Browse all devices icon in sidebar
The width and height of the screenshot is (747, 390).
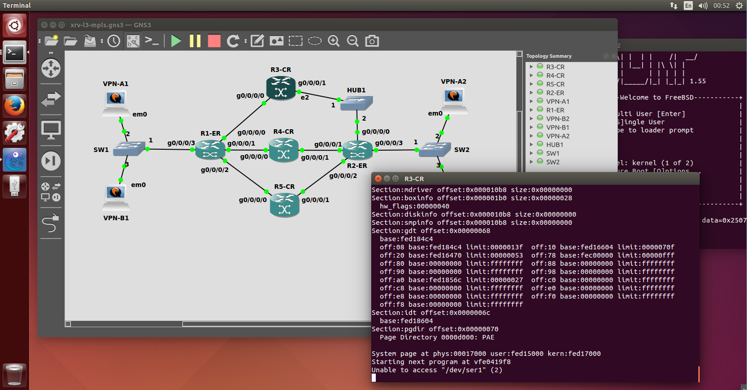pyautogui.click(x=51, y=192)
